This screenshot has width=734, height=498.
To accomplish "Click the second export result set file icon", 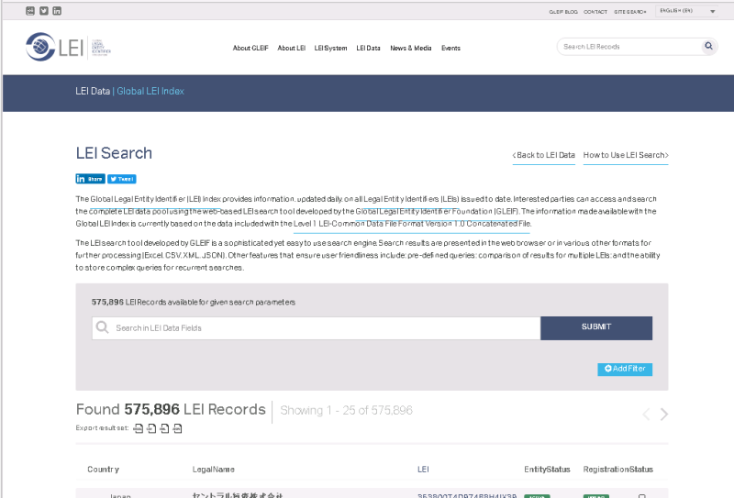I will (x=151, y=428).
